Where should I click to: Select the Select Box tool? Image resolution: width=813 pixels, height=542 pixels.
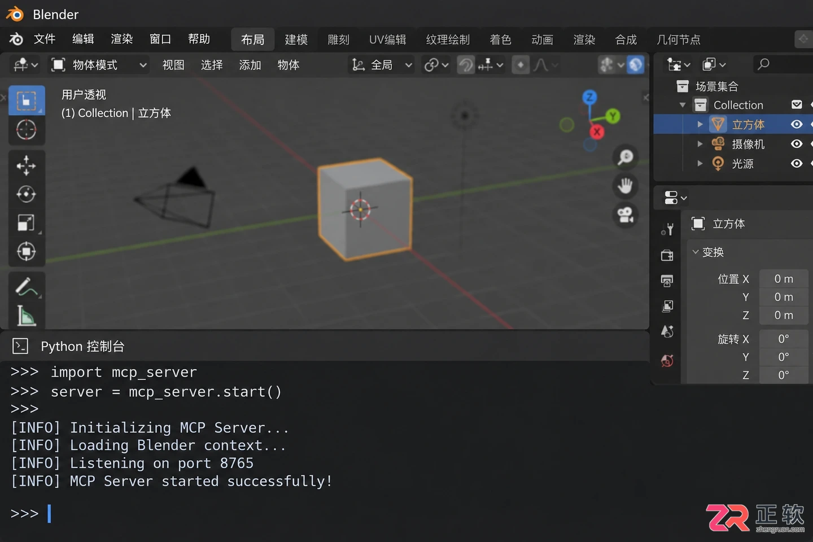coord(27,100)
